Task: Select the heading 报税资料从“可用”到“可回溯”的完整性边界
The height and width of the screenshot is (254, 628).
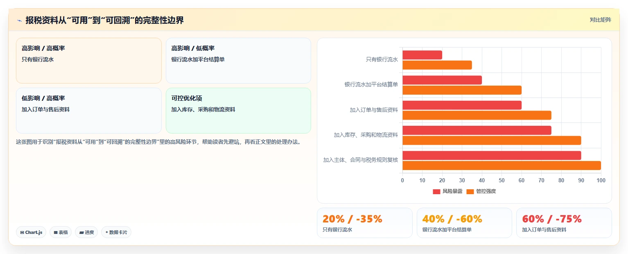Action: pyautogui.click(x=105, y=20)
